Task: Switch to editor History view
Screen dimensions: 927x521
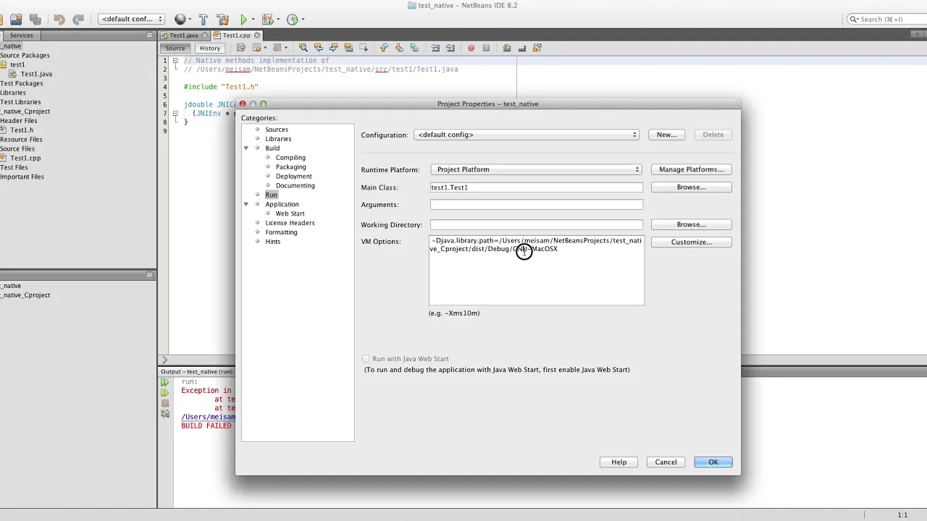Action: pyautogui.click(x=210, y=48)
